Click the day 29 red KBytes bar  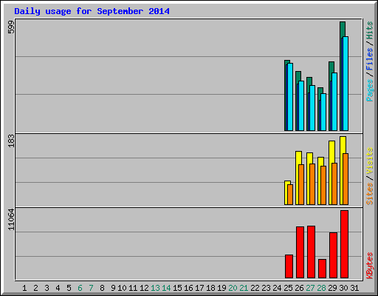click(x=334, y=255)
